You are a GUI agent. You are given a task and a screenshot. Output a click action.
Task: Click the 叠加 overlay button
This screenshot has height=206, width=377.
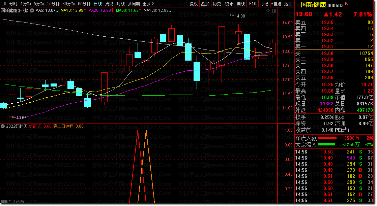point(205,4)
